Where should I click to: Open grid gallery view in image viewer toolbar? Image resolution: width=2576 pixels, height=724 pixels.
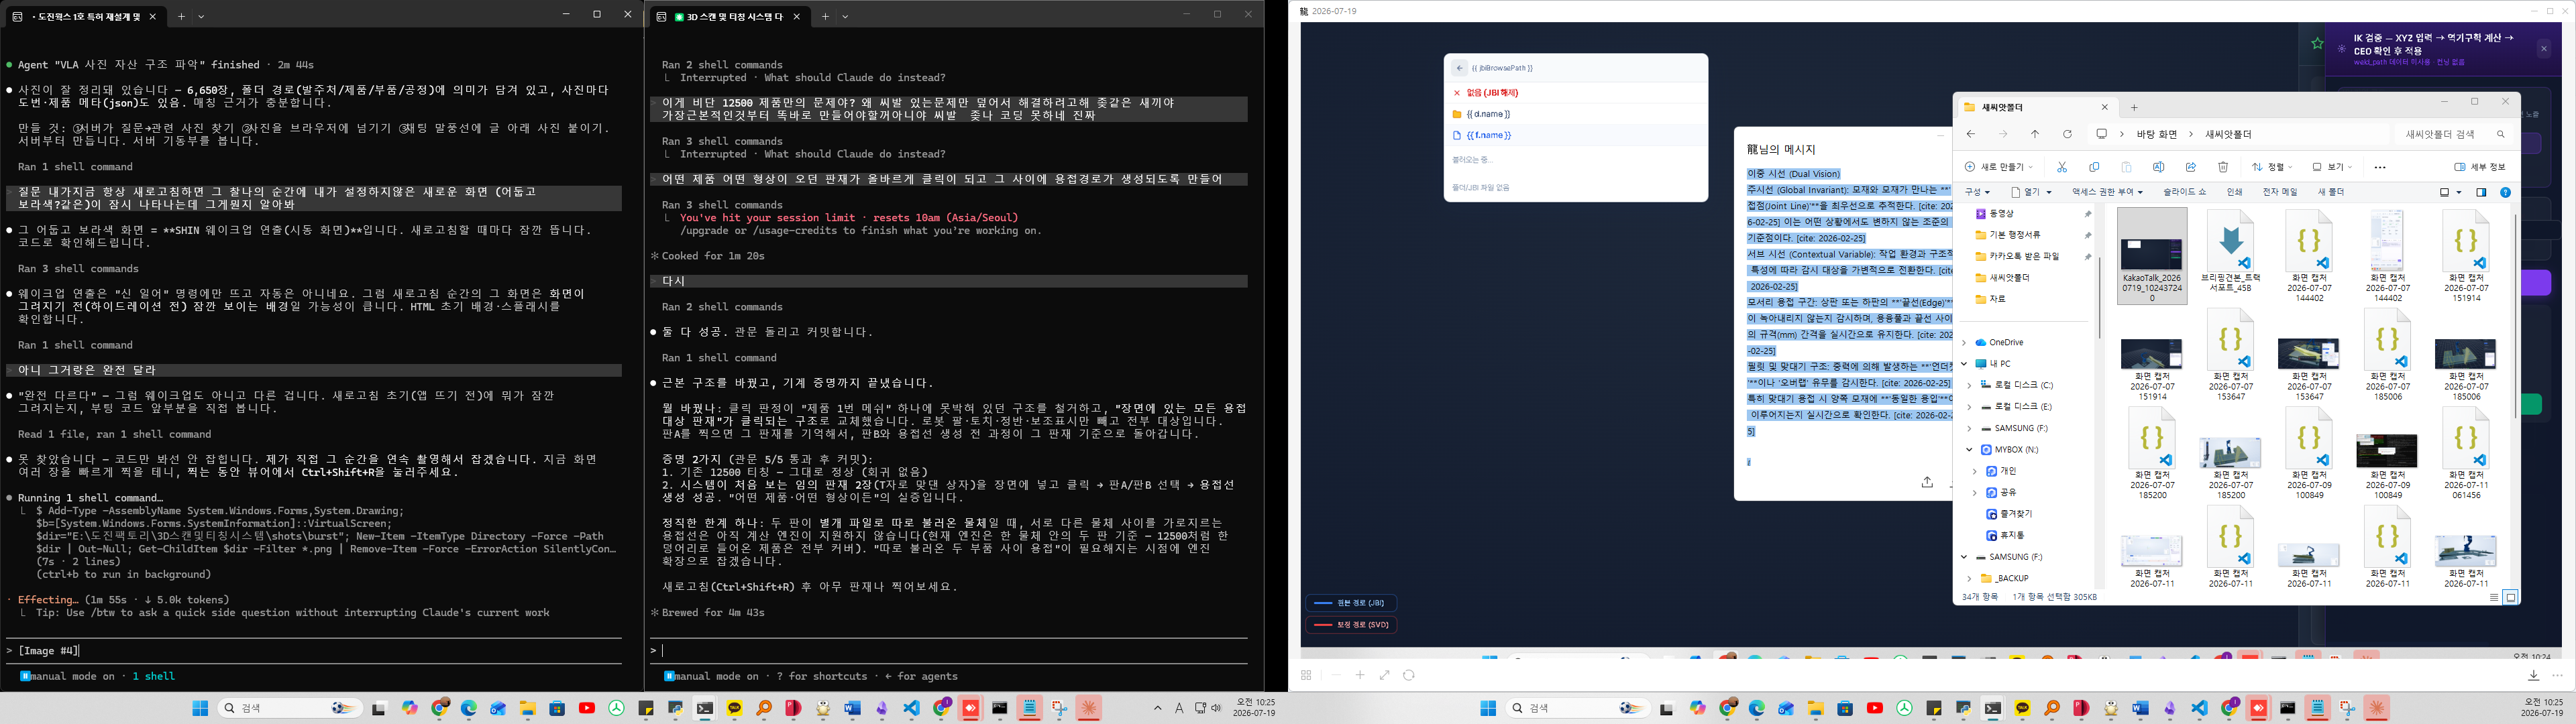(x=1306, y=675)
